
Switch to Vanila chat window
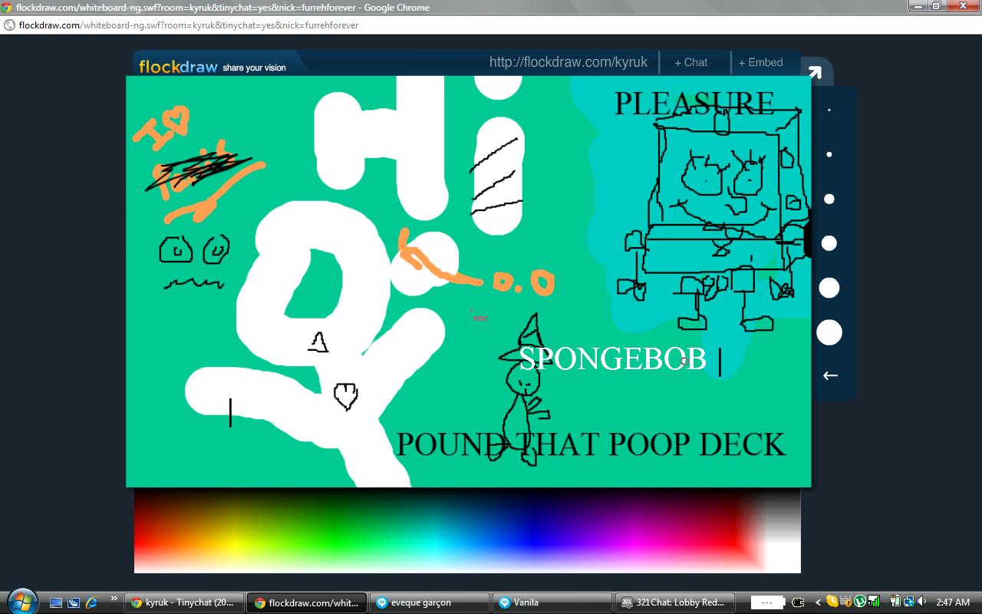click(x=552, y=602)
